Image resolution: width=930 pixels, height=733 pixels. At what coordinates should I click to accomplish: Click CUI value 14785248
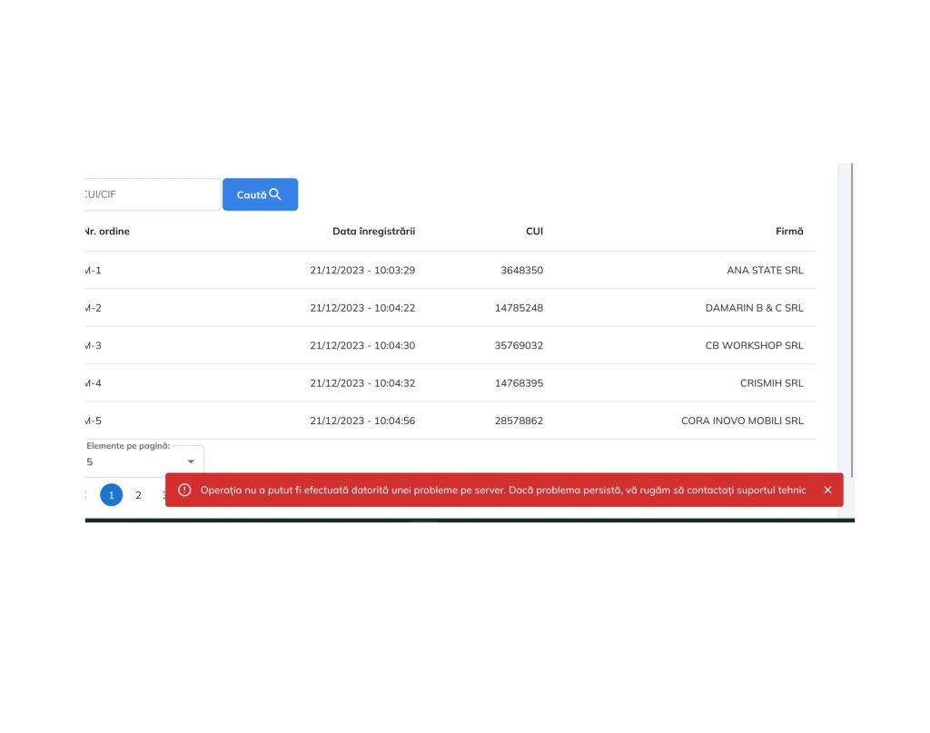click(519, 308)
